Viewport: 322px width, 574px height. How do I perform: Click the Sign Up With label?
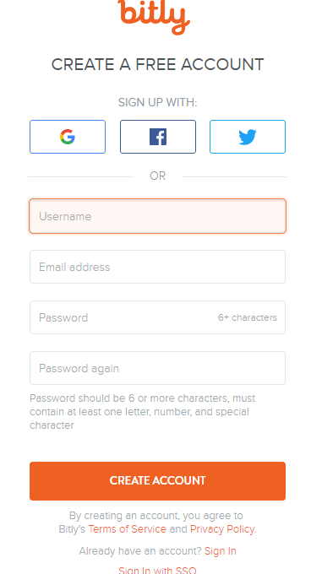tap(157, 102)
